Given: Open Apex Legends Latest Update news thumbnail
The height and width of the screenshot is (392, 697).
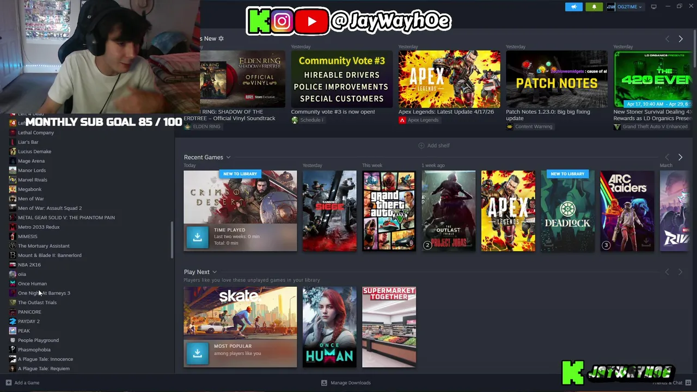Looking at the screenshot, I should click(x=449, y=79).
